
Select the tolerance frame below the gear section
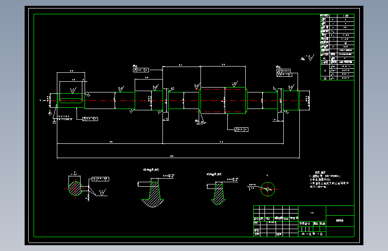point(241,130)
